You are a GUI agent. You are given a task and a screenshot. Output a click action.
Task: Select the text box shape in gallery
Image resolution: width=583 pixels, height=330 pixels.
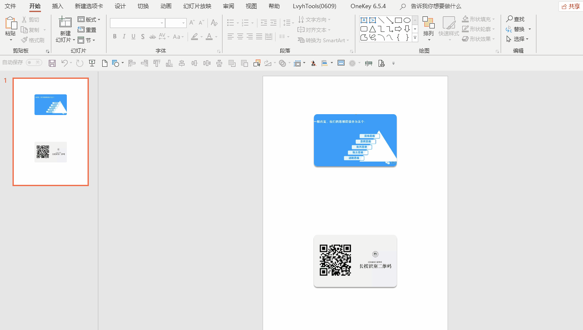coord(364,20)
